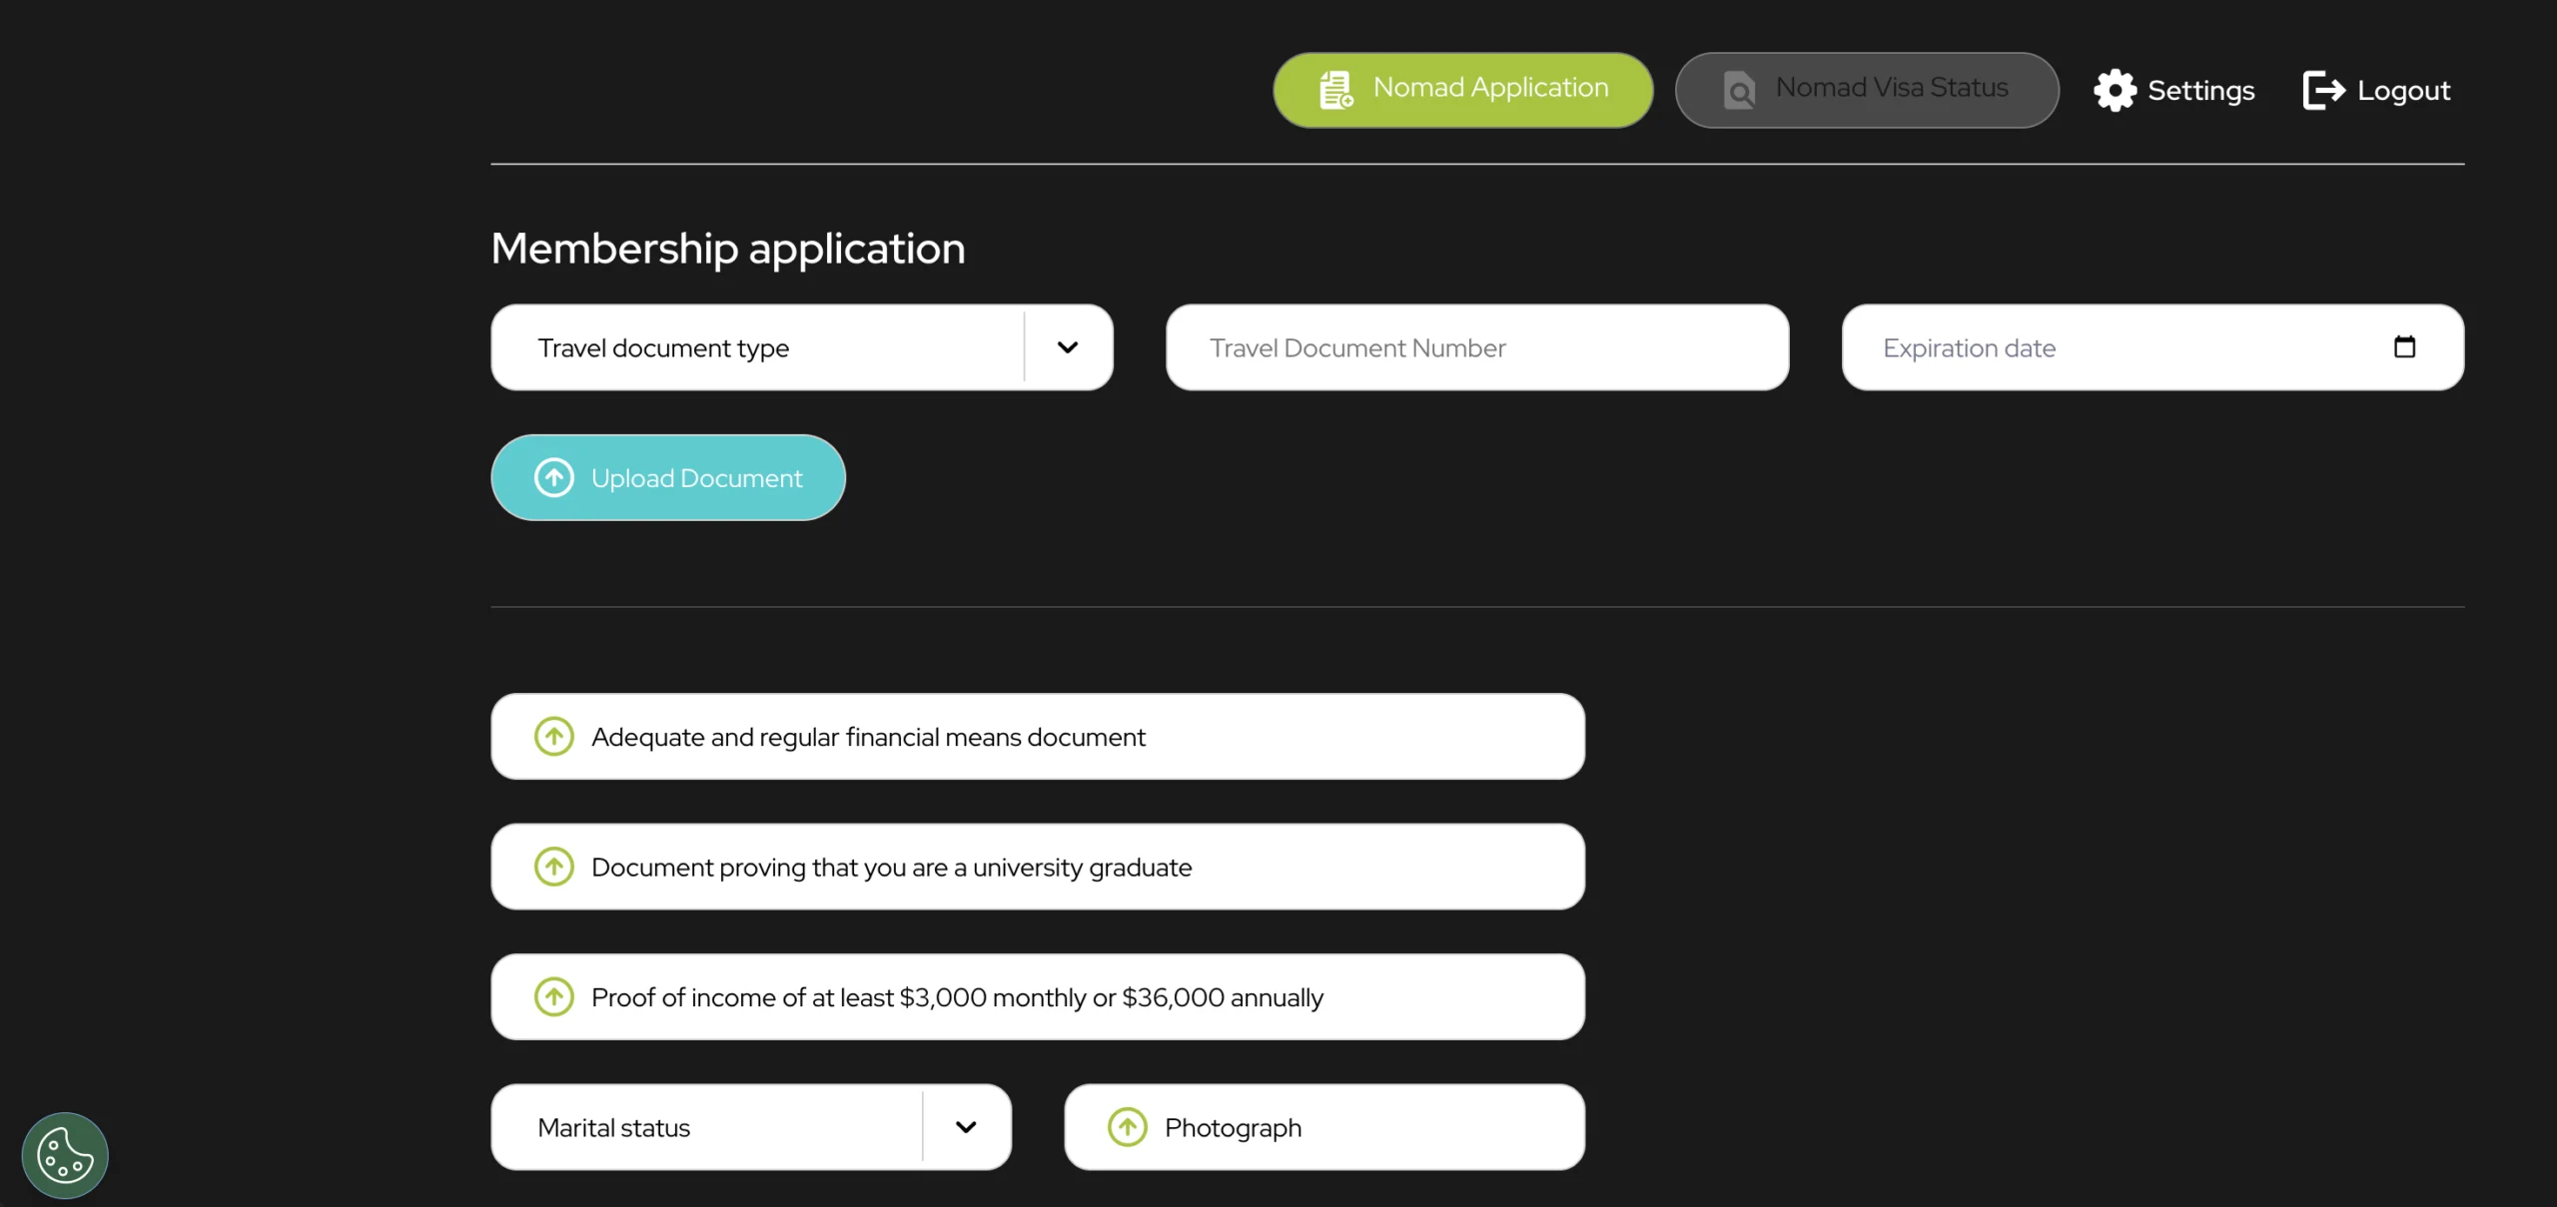
Task: Click the Membership application heading
Action: (x=728, y=249)
